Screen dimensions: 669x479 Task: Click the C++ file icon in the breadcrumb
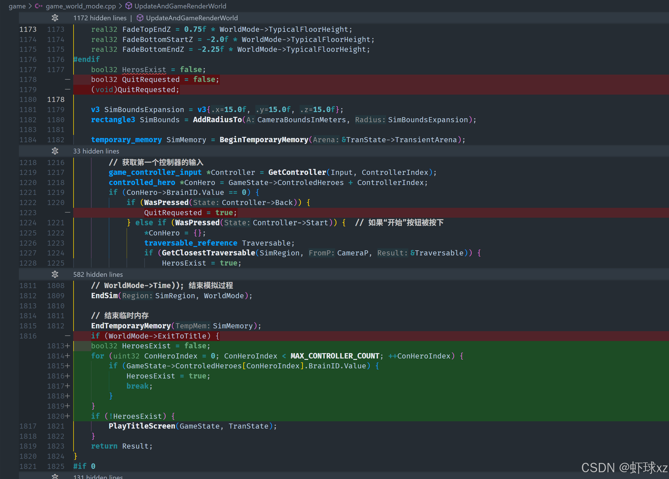click(39, 6)
